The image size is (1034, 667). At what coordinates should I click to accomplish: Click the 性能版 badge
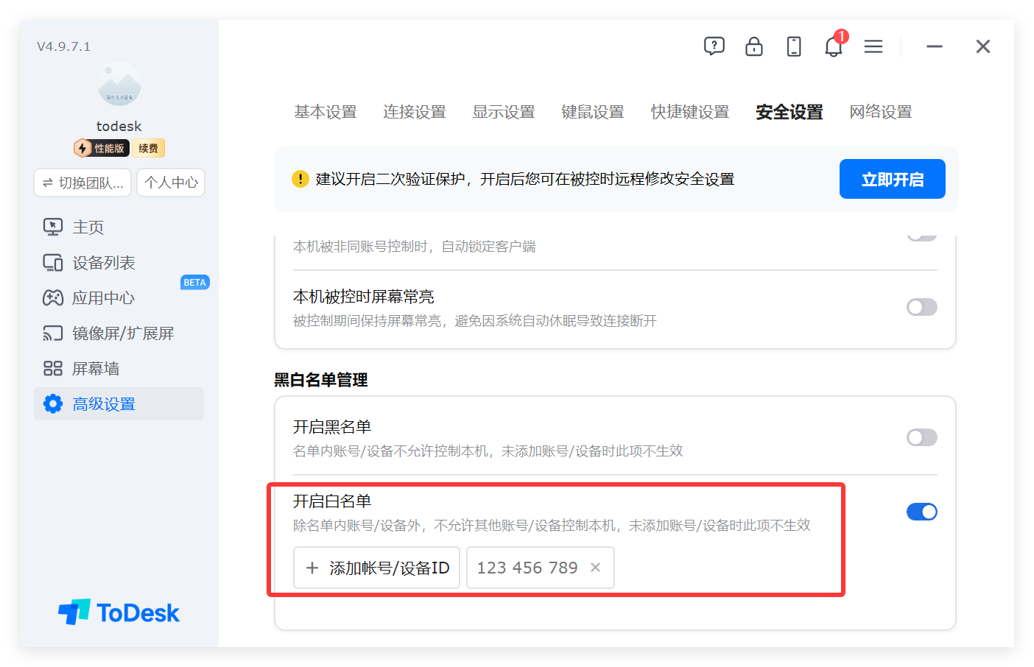(102, 148)
